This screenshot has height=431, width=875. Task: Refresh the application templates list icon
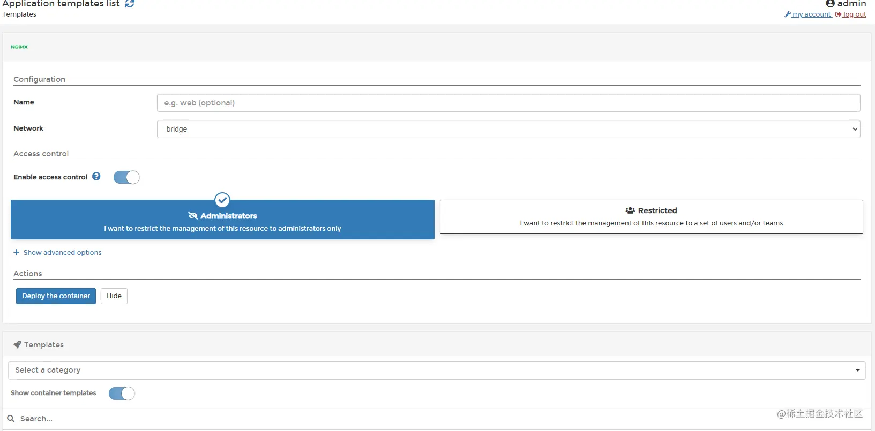pyautogui.click(x=130, y=4)
